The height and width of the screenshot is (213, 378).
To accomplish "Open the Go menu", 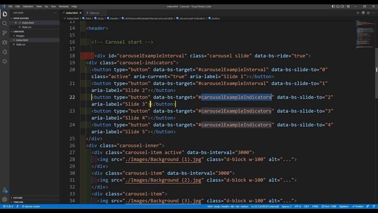I will (46, 7).
